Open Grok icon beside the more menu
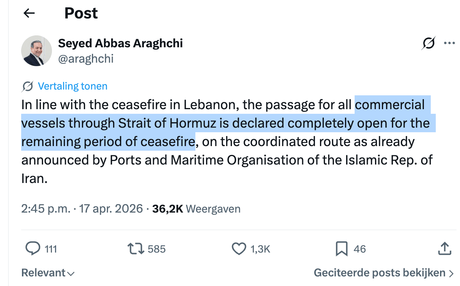The image size is (460, 286). [x=428, y=43]
